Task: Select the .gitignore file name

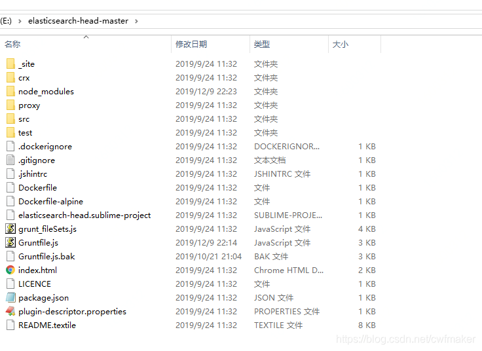Action: tap(37, 160)
